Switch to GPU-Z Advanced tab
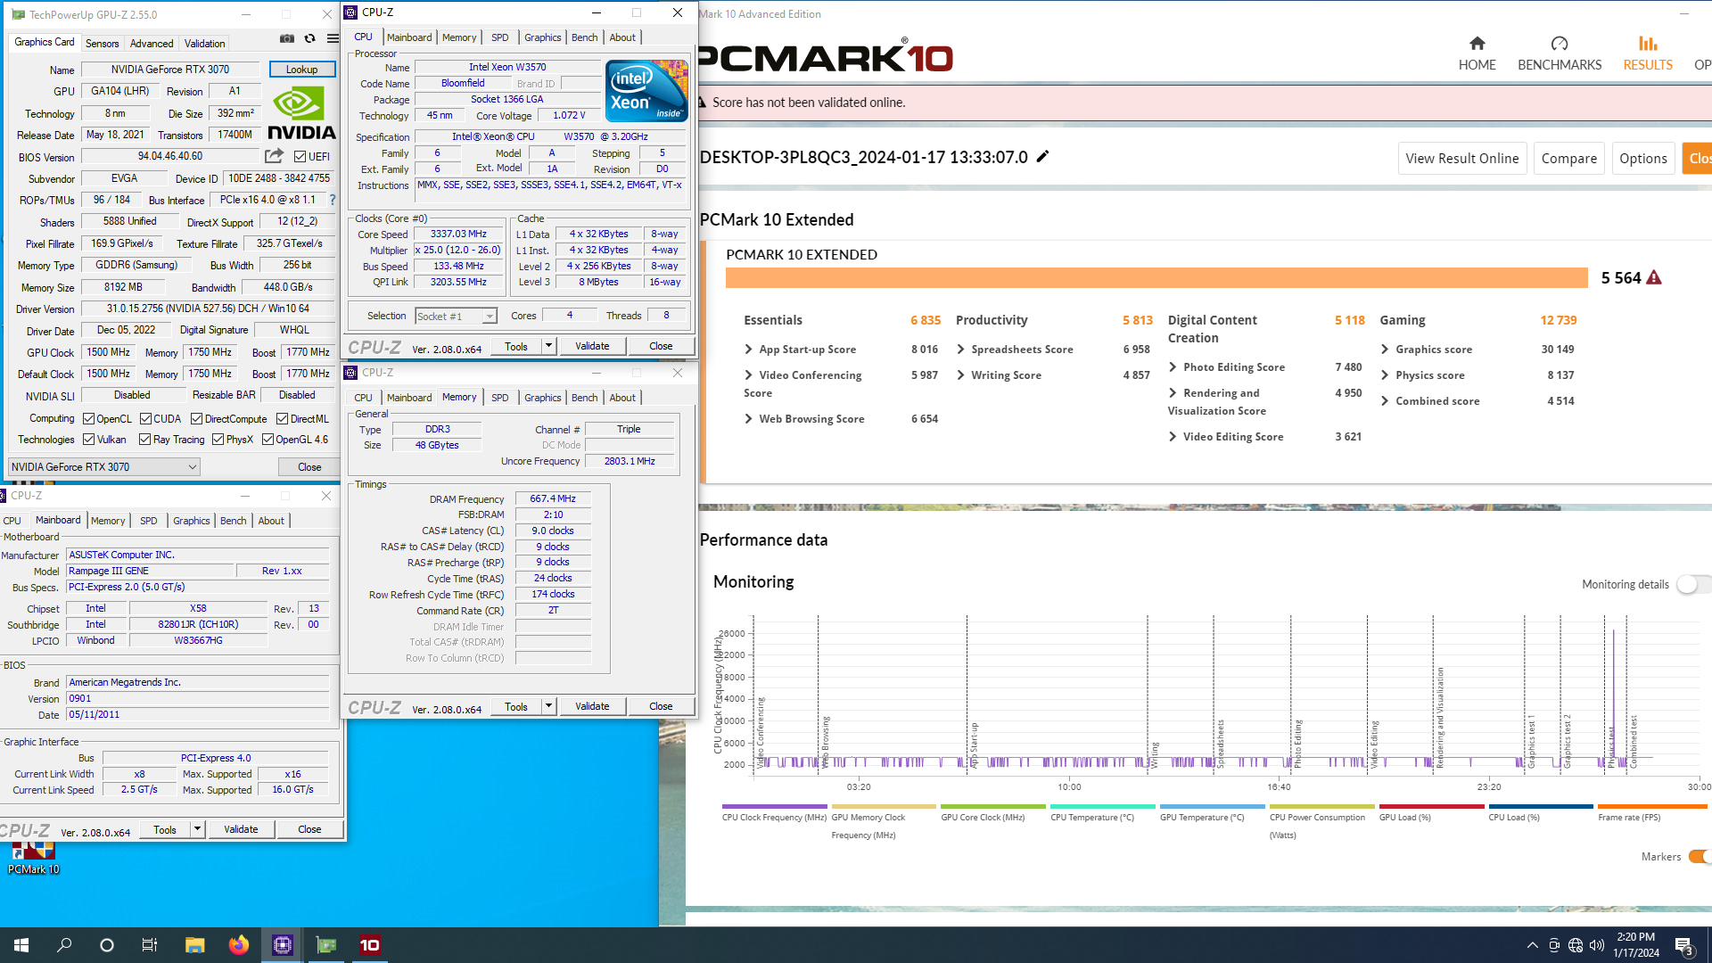This screenshot has width=1712, height=963. (x=152, y=44)
